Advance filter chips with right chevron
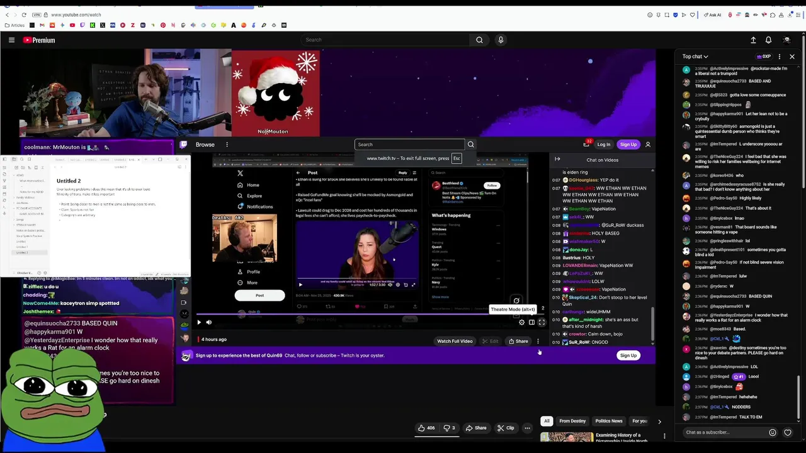806x453 pixels. 659,421
